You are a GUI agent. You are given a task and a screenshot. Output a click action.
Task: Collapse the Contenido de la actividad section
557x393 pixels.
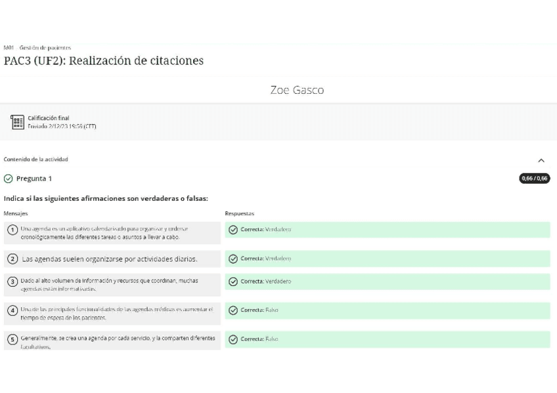tap(541, 160)
